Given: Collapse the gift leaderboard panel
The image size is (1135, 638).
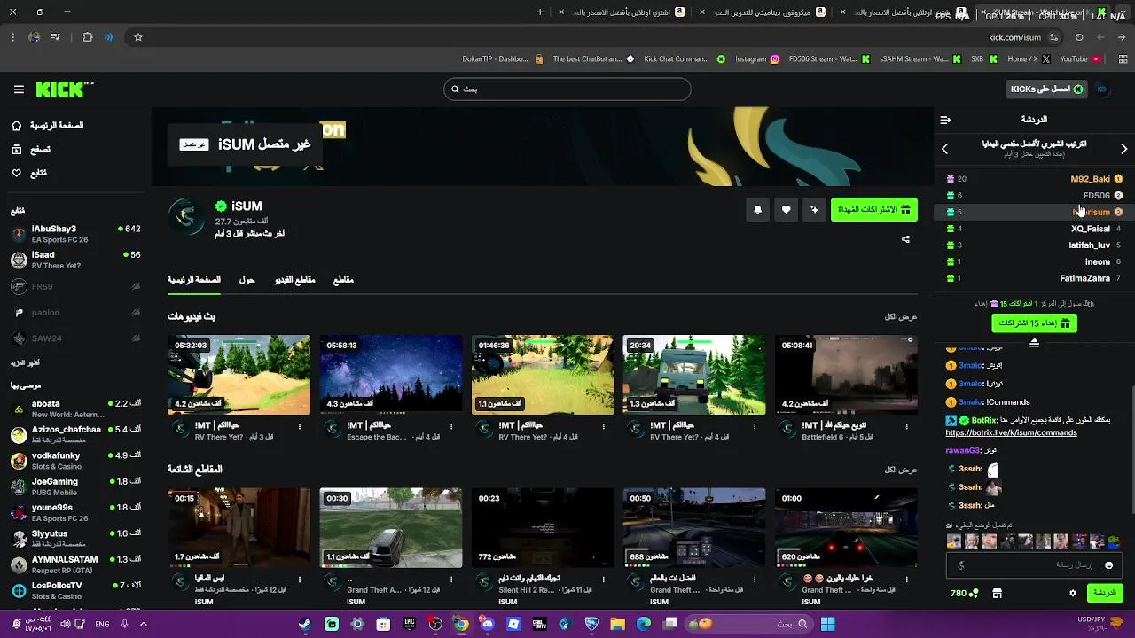Looking at the screenshot, I should pos(1034,343).
